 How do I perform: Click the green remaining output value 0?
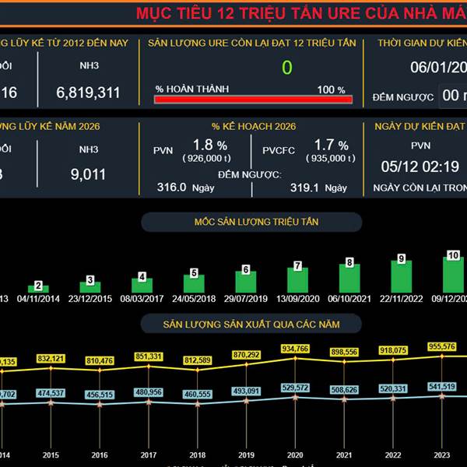click(x=287, y=68)
